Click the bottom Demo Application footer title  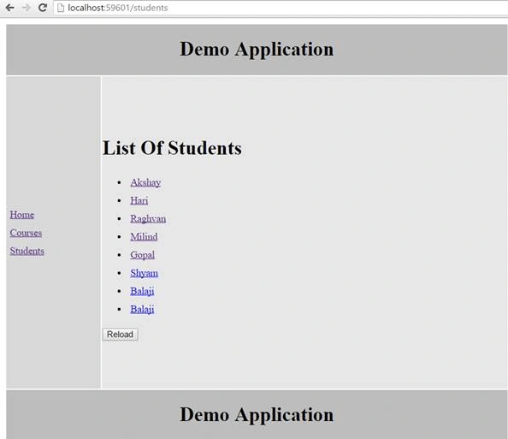(257, 415)
